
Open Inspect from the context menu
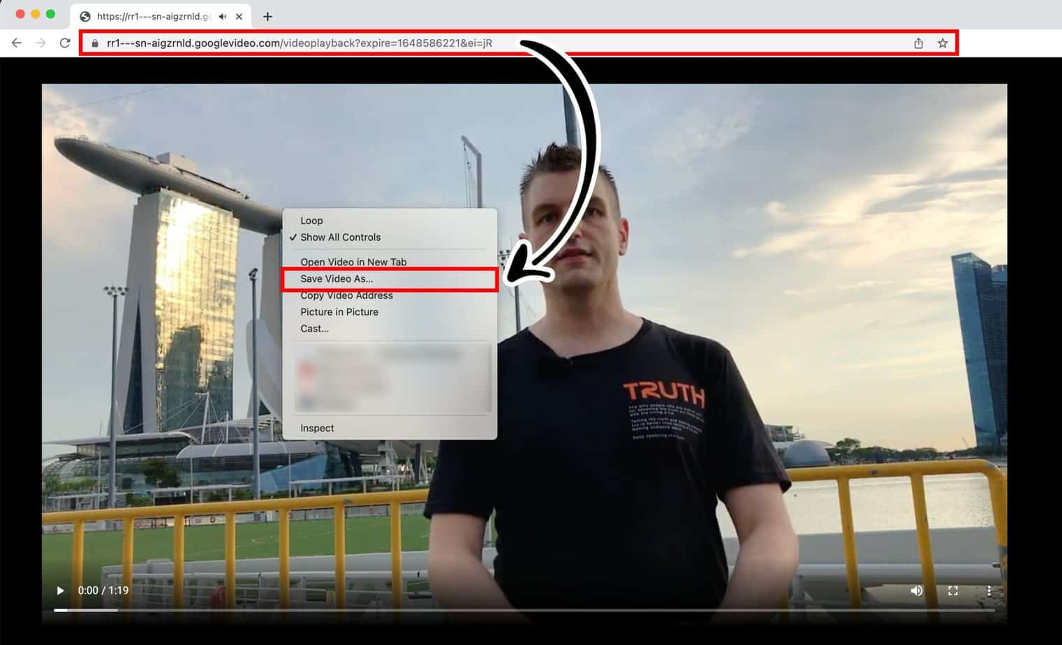tap(390, 428)
